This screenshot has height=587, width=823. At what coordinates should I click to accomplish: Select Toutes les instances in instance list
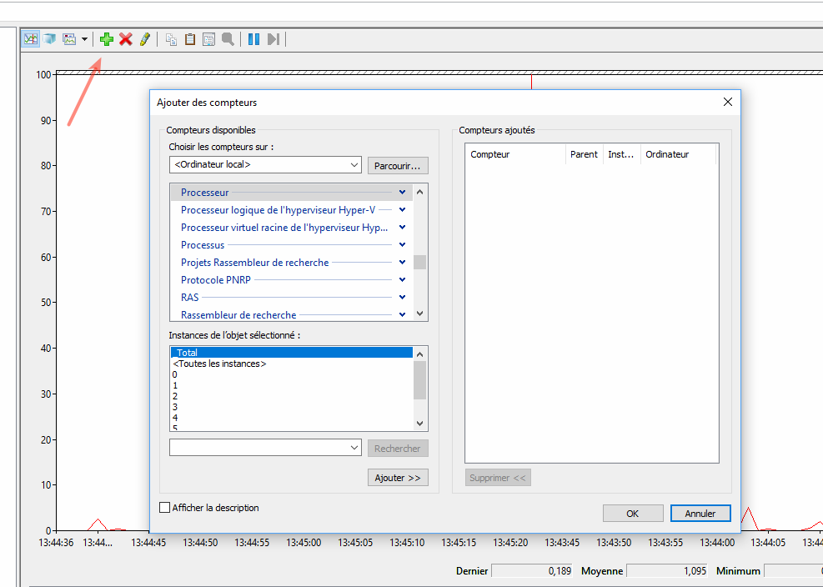219,364
